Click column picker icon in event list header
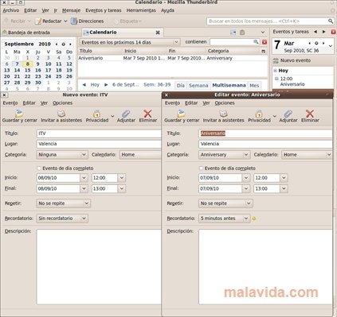This screenshot has height=317, width=337. click(x=263, y=51)
